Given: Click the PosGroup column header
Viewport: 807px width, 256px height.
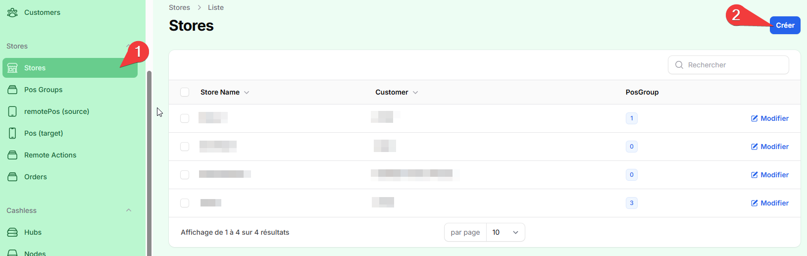Looking at the screenshot, I should (x=642, y=92).
